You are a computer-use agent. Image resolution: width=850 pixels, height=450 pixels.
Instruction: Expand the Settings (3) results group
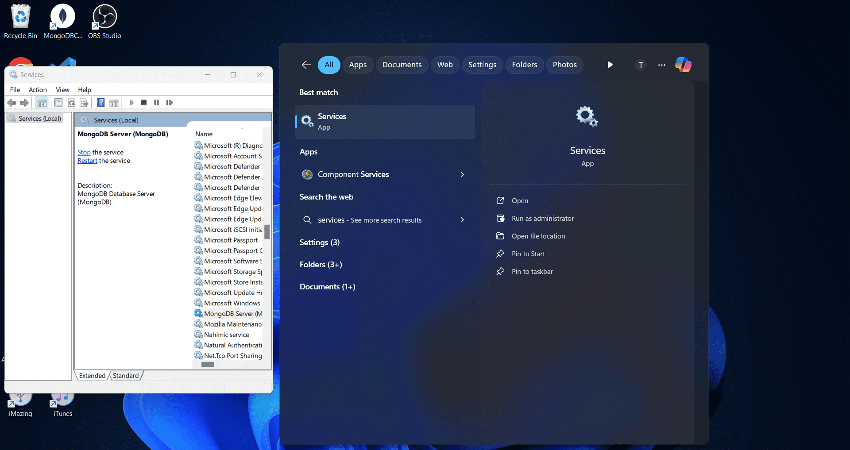click(x=320, y=242)
